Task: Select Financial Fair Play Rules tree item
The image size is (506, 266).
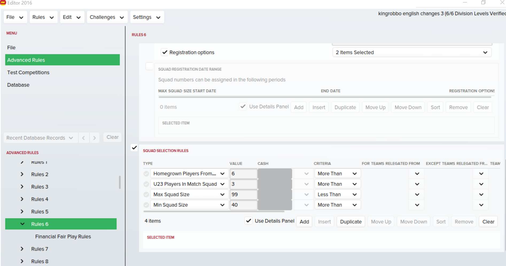Action: [63, 237]
